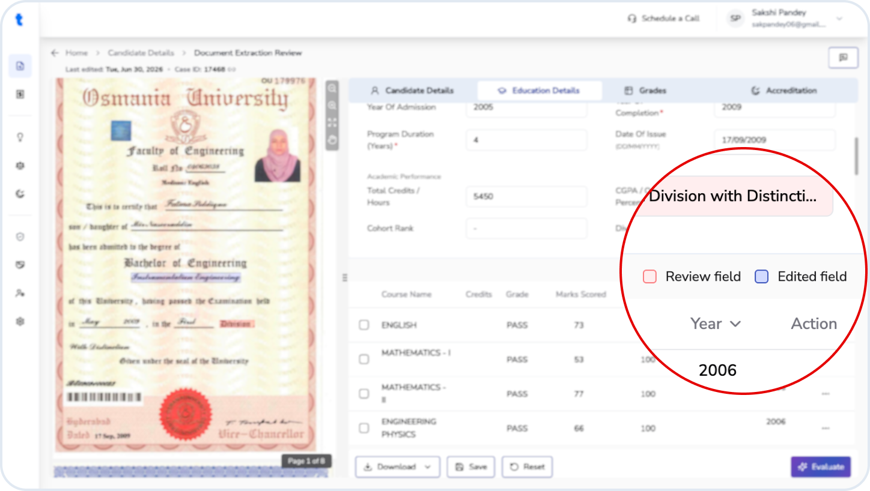The width and height of the screenshot is (870, 491).
Task: Click the gear icon below the lightbulb
Action: [20, 165]
